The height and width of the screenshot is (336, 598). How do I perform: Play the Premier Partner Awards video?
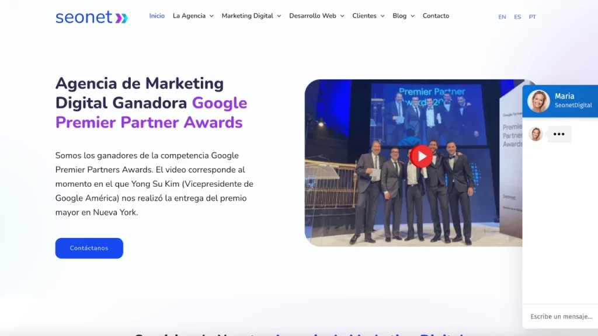click(x=421, y=156)
